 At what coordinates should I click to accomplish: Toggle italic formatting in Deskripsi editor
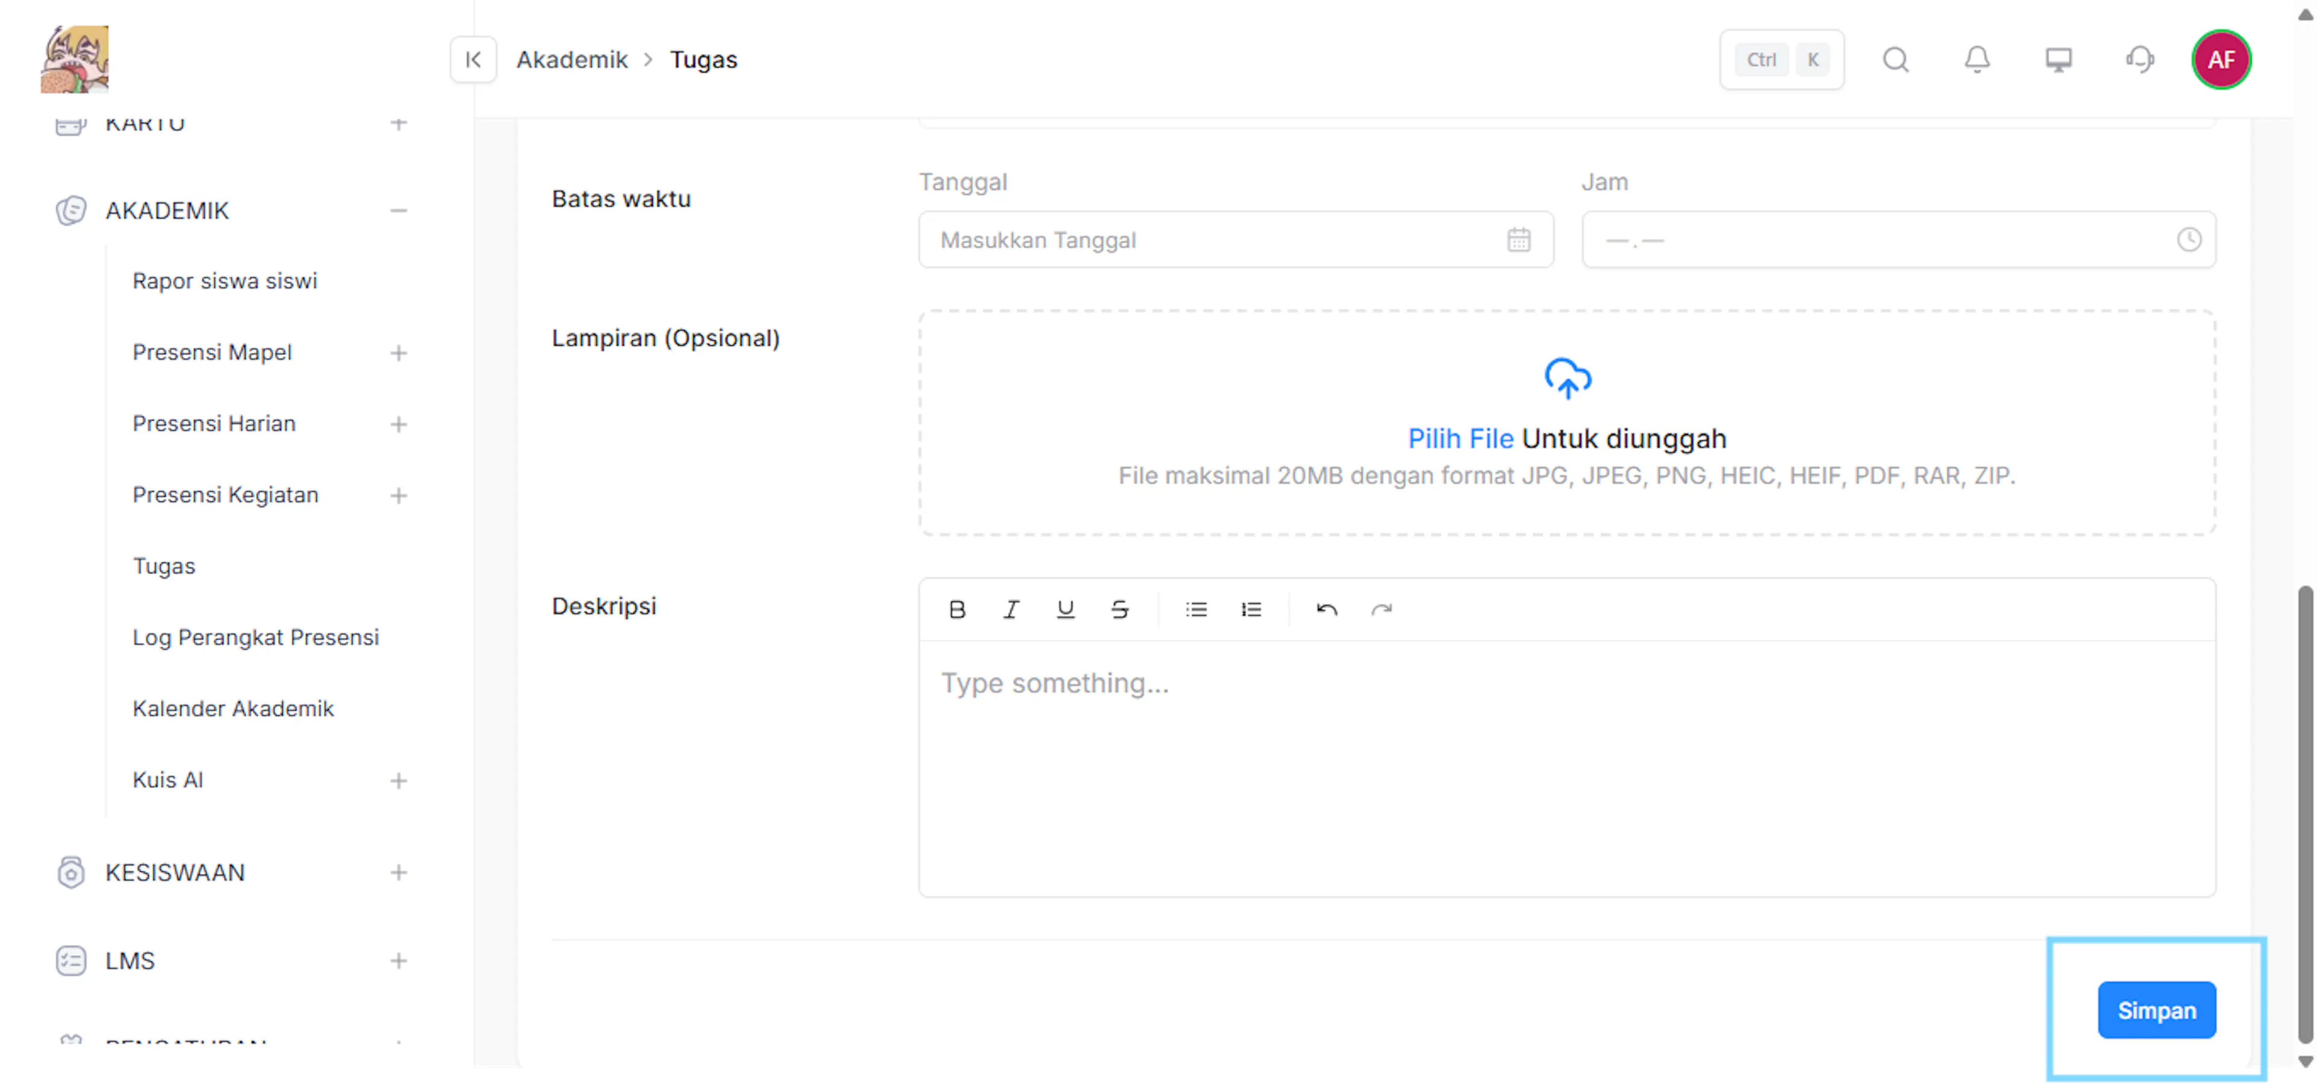(x=1011, y=610)
